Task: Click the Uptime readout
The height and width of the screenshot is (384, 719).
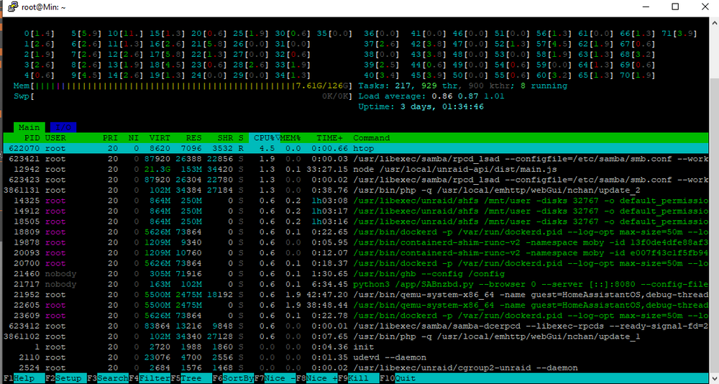Action: (421, 107)
